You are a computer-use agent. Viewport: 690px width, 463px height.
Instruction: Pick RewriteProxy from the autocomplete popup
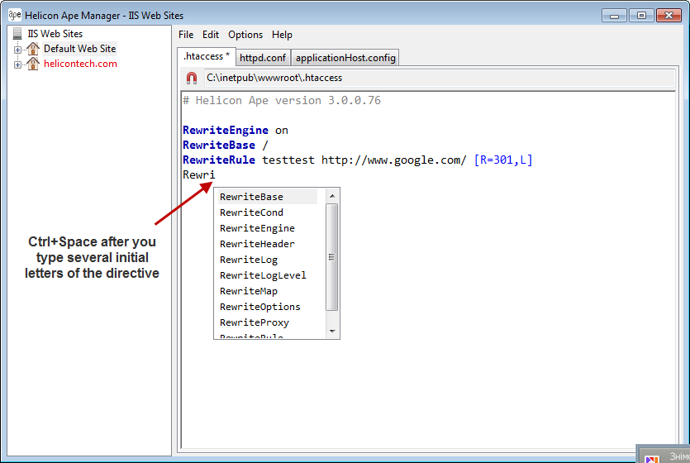(x=254, y=322)
